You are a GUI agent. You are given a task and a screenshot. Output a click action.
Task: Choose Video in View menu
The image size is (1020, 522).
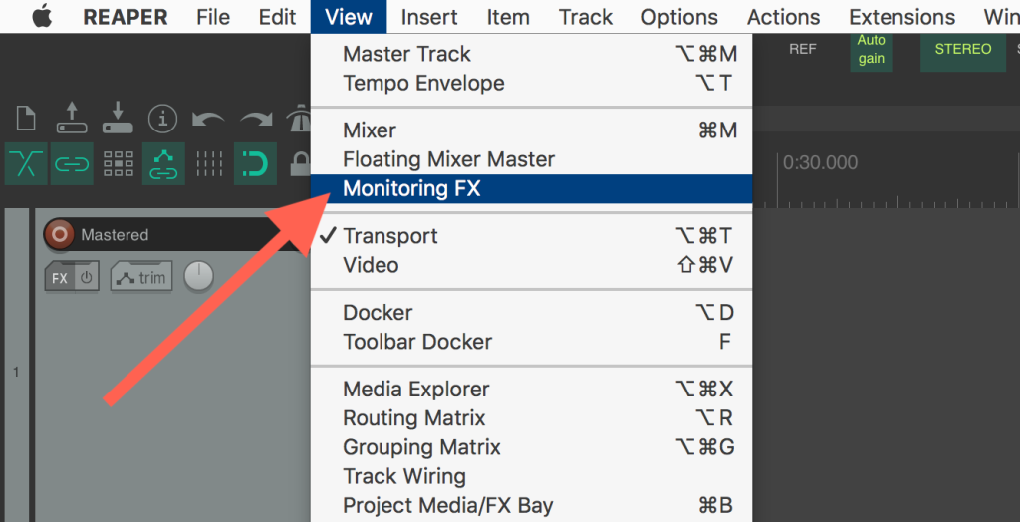click(532, 265)
